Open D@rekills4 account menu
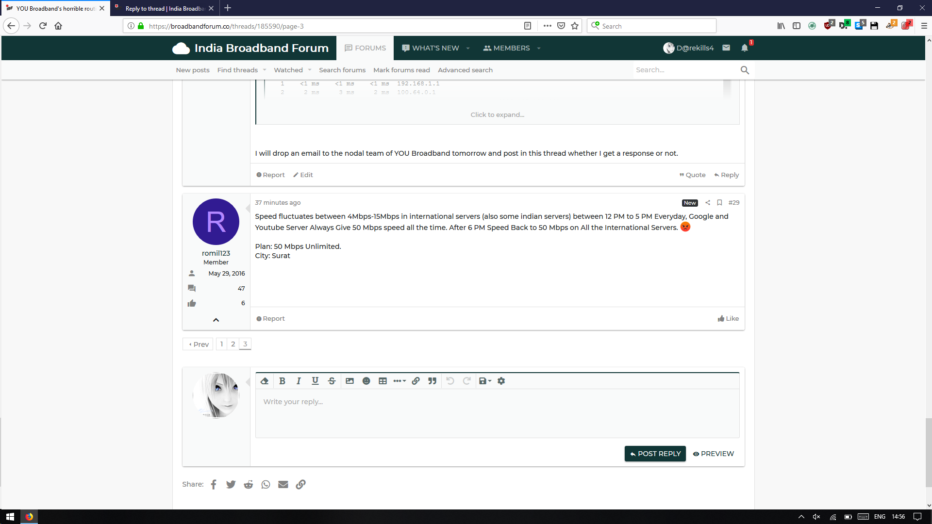This screenshot has height=524, width=932. click(688, 48)
